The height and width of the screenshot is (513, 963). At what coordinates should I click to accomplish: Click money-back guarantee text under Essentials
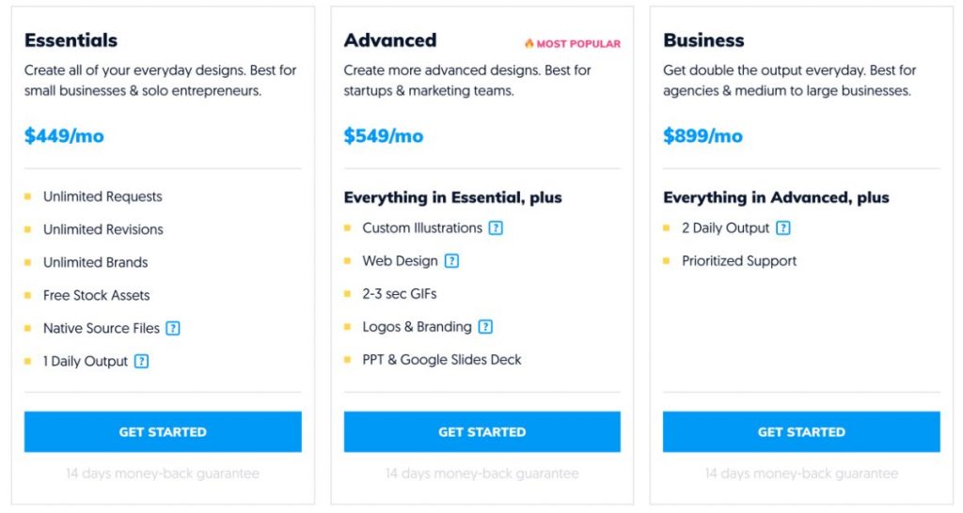tap(163, 474)
